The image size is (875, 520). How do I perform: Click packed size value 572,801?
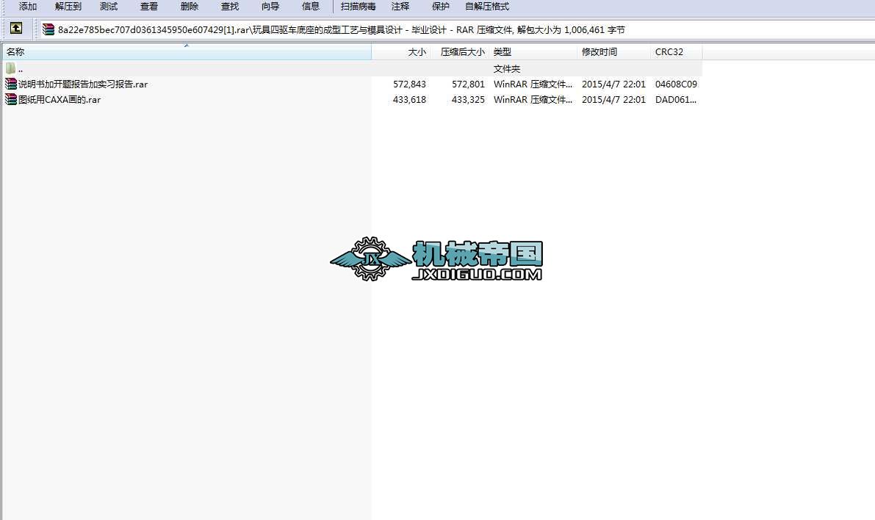[468, 84]
